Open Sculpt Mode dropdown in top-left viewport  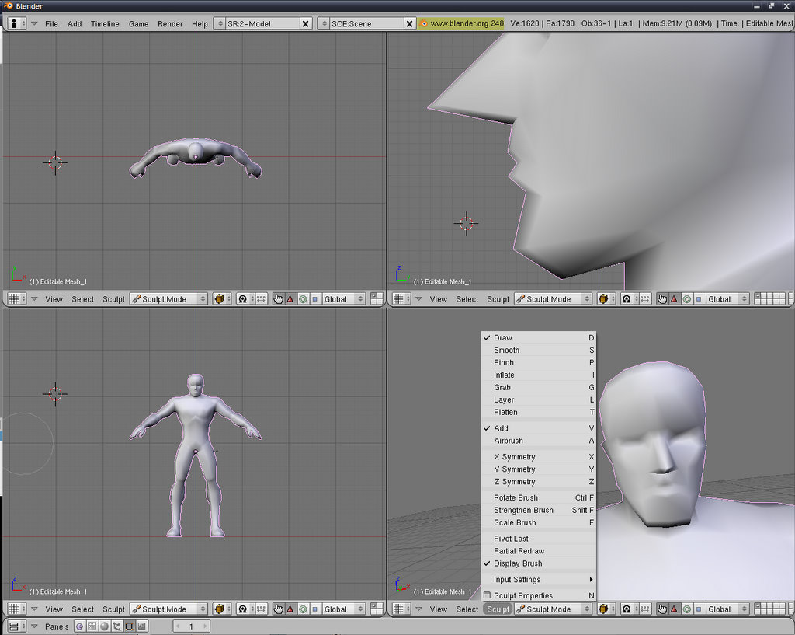tap(169, 298)
